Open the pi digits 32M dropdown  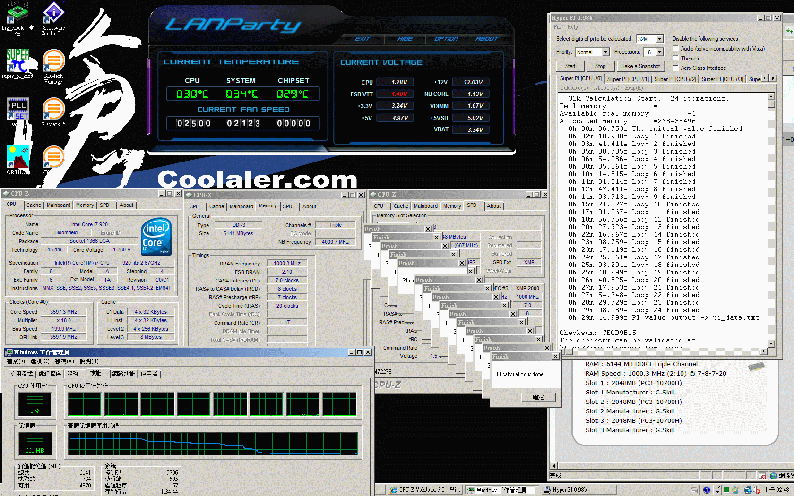coord(660,39)
